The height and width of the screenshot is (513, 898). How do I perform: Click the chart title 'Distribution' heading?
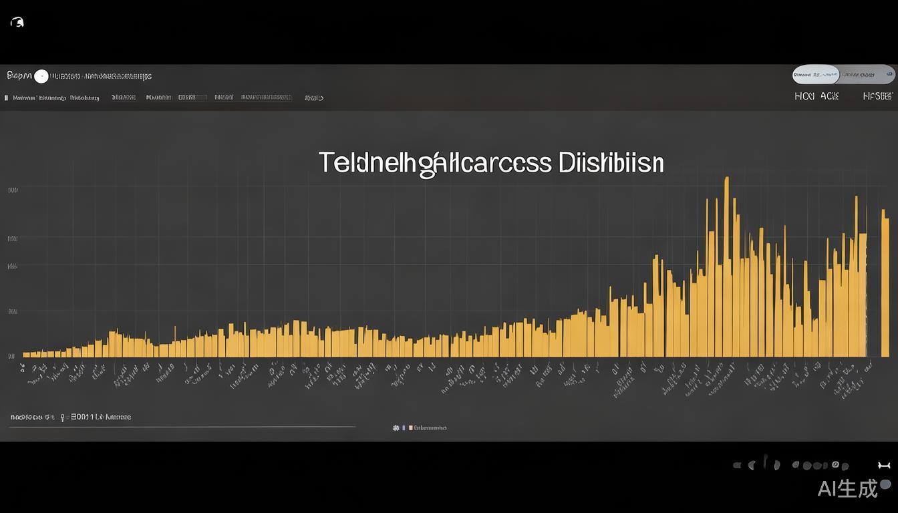pyautogui.click(x=491, y=163)
